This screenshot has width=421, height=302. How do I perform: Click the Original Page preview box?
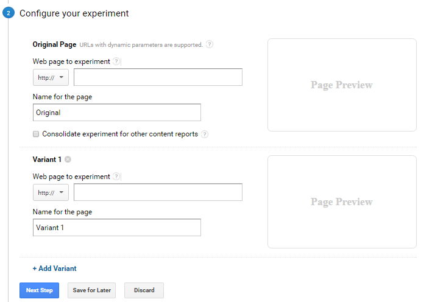coord(342,85)
